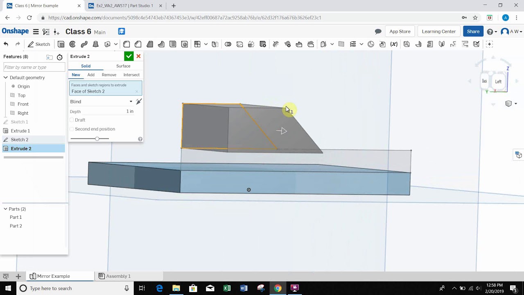Open the Blind end type dropdown

click(102, 102)
